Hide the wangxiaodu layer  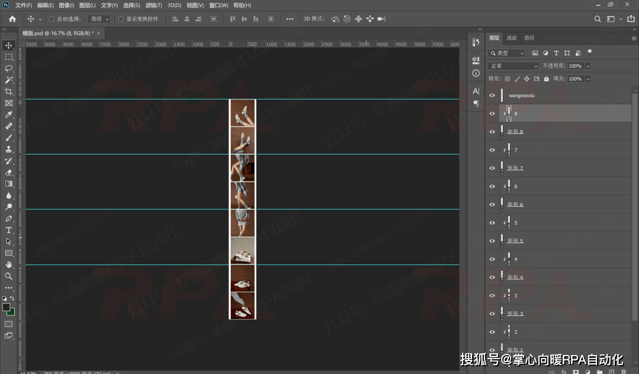(492, 95)
